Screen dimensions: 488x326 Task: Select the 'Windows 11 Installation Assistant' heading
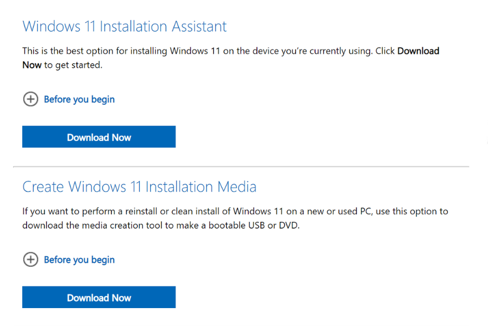point(125,26)
